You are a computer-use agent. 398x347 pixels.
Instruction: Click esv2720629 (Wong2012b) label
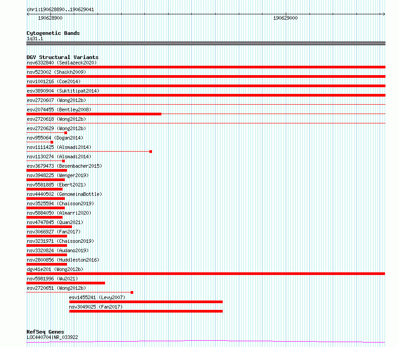tap(56, 128)
